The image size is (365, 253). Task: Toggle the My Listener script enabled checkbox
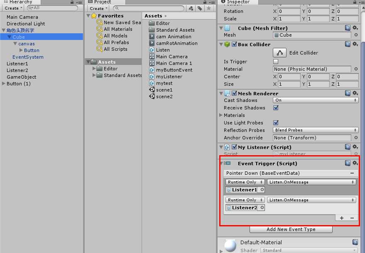(235, 147)
